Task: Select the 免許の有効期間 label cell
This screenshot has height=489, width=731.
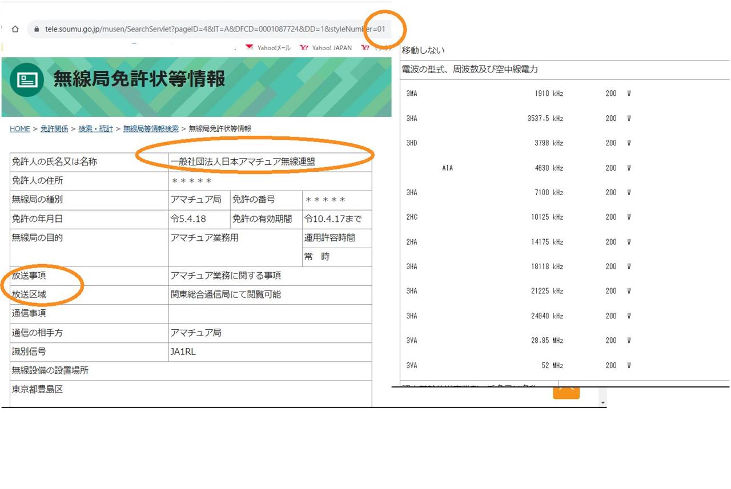Action: [266, 219]
